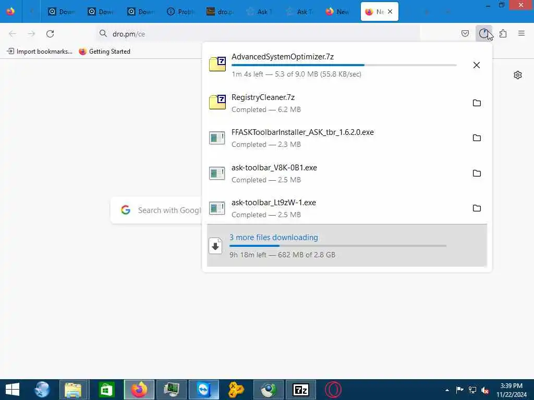Open the Getting Started bookmark
Screen dimensions: 534x400
pos(104,52)
